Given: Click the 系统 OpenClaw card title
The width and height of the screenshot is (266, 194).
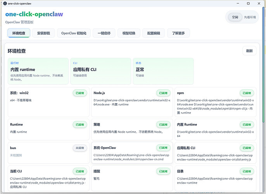Looking at the screenshot, I should (x=105, y=148).
